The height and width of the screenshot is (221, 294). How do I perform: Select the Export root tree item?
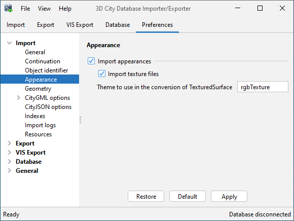[x=25, y=143]
